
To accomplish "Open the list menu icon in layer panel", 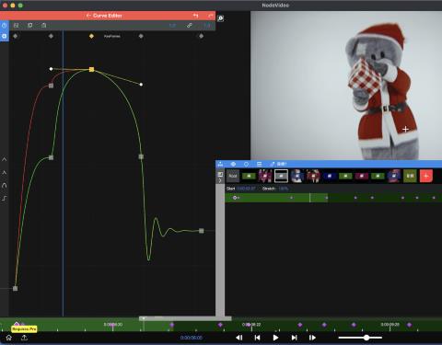I will pos(259,164).
